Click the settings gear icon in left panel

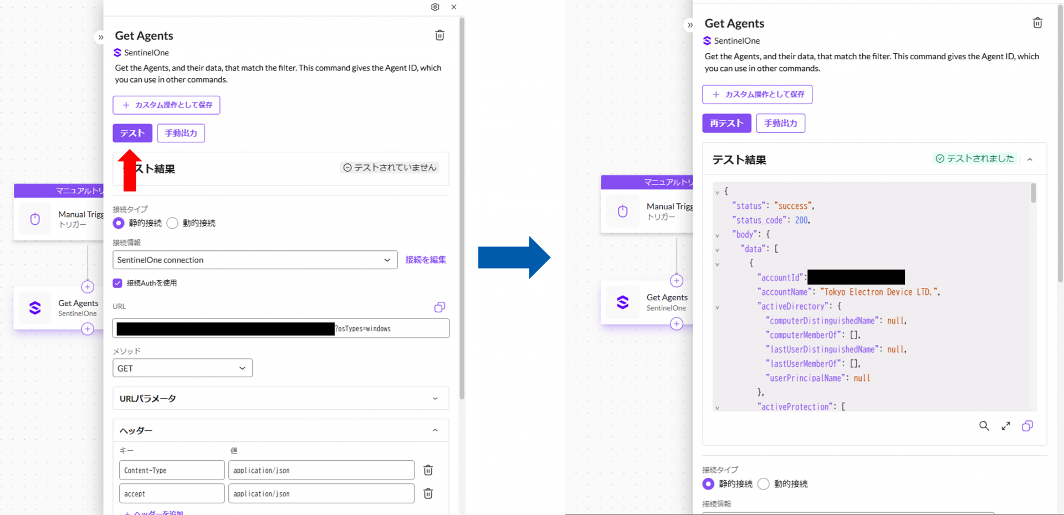click(435, 7)
